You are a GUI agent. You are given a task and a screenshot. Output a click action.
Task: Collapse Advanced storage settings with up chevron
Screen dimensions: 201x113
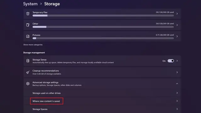tap(177, 84)
